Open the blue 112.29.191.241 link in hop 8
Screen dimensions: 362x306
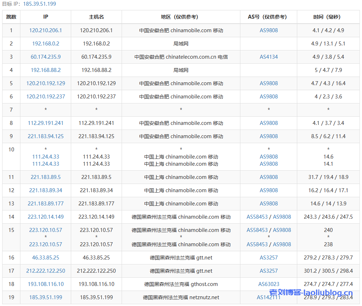[45, 123]
